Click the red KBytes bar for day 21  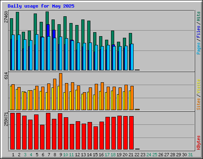[x=132, y=133]
